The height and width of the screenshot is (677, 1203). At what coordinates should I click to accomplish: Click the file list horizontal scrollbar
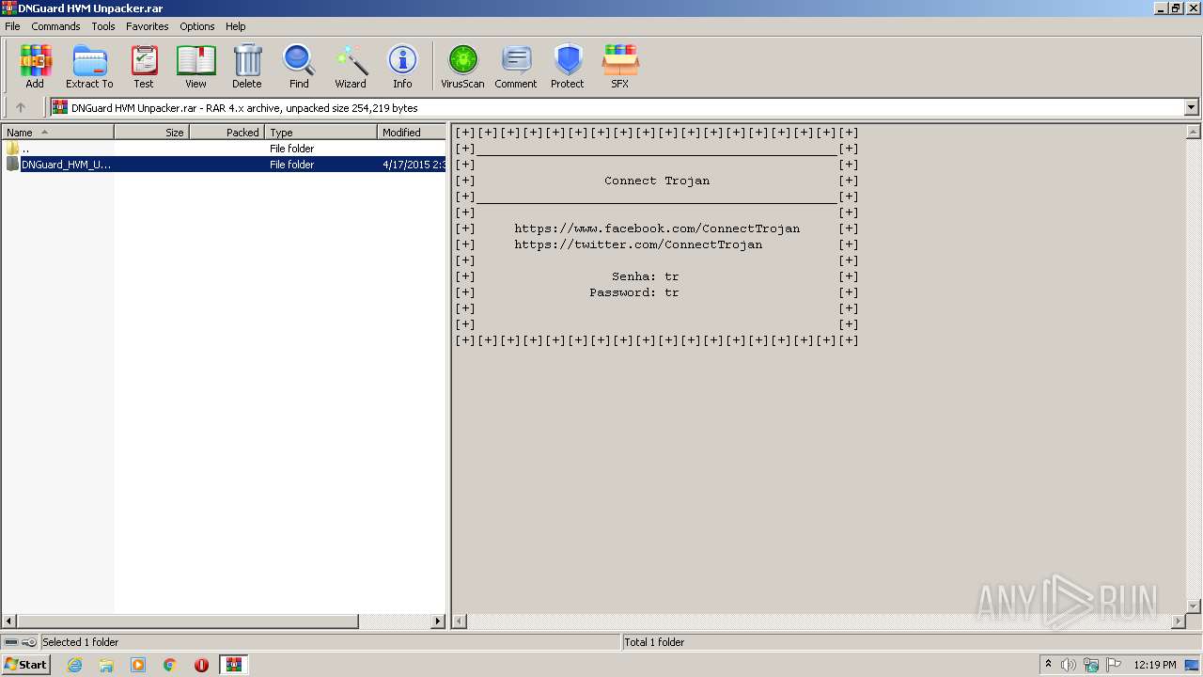(188, 622)
